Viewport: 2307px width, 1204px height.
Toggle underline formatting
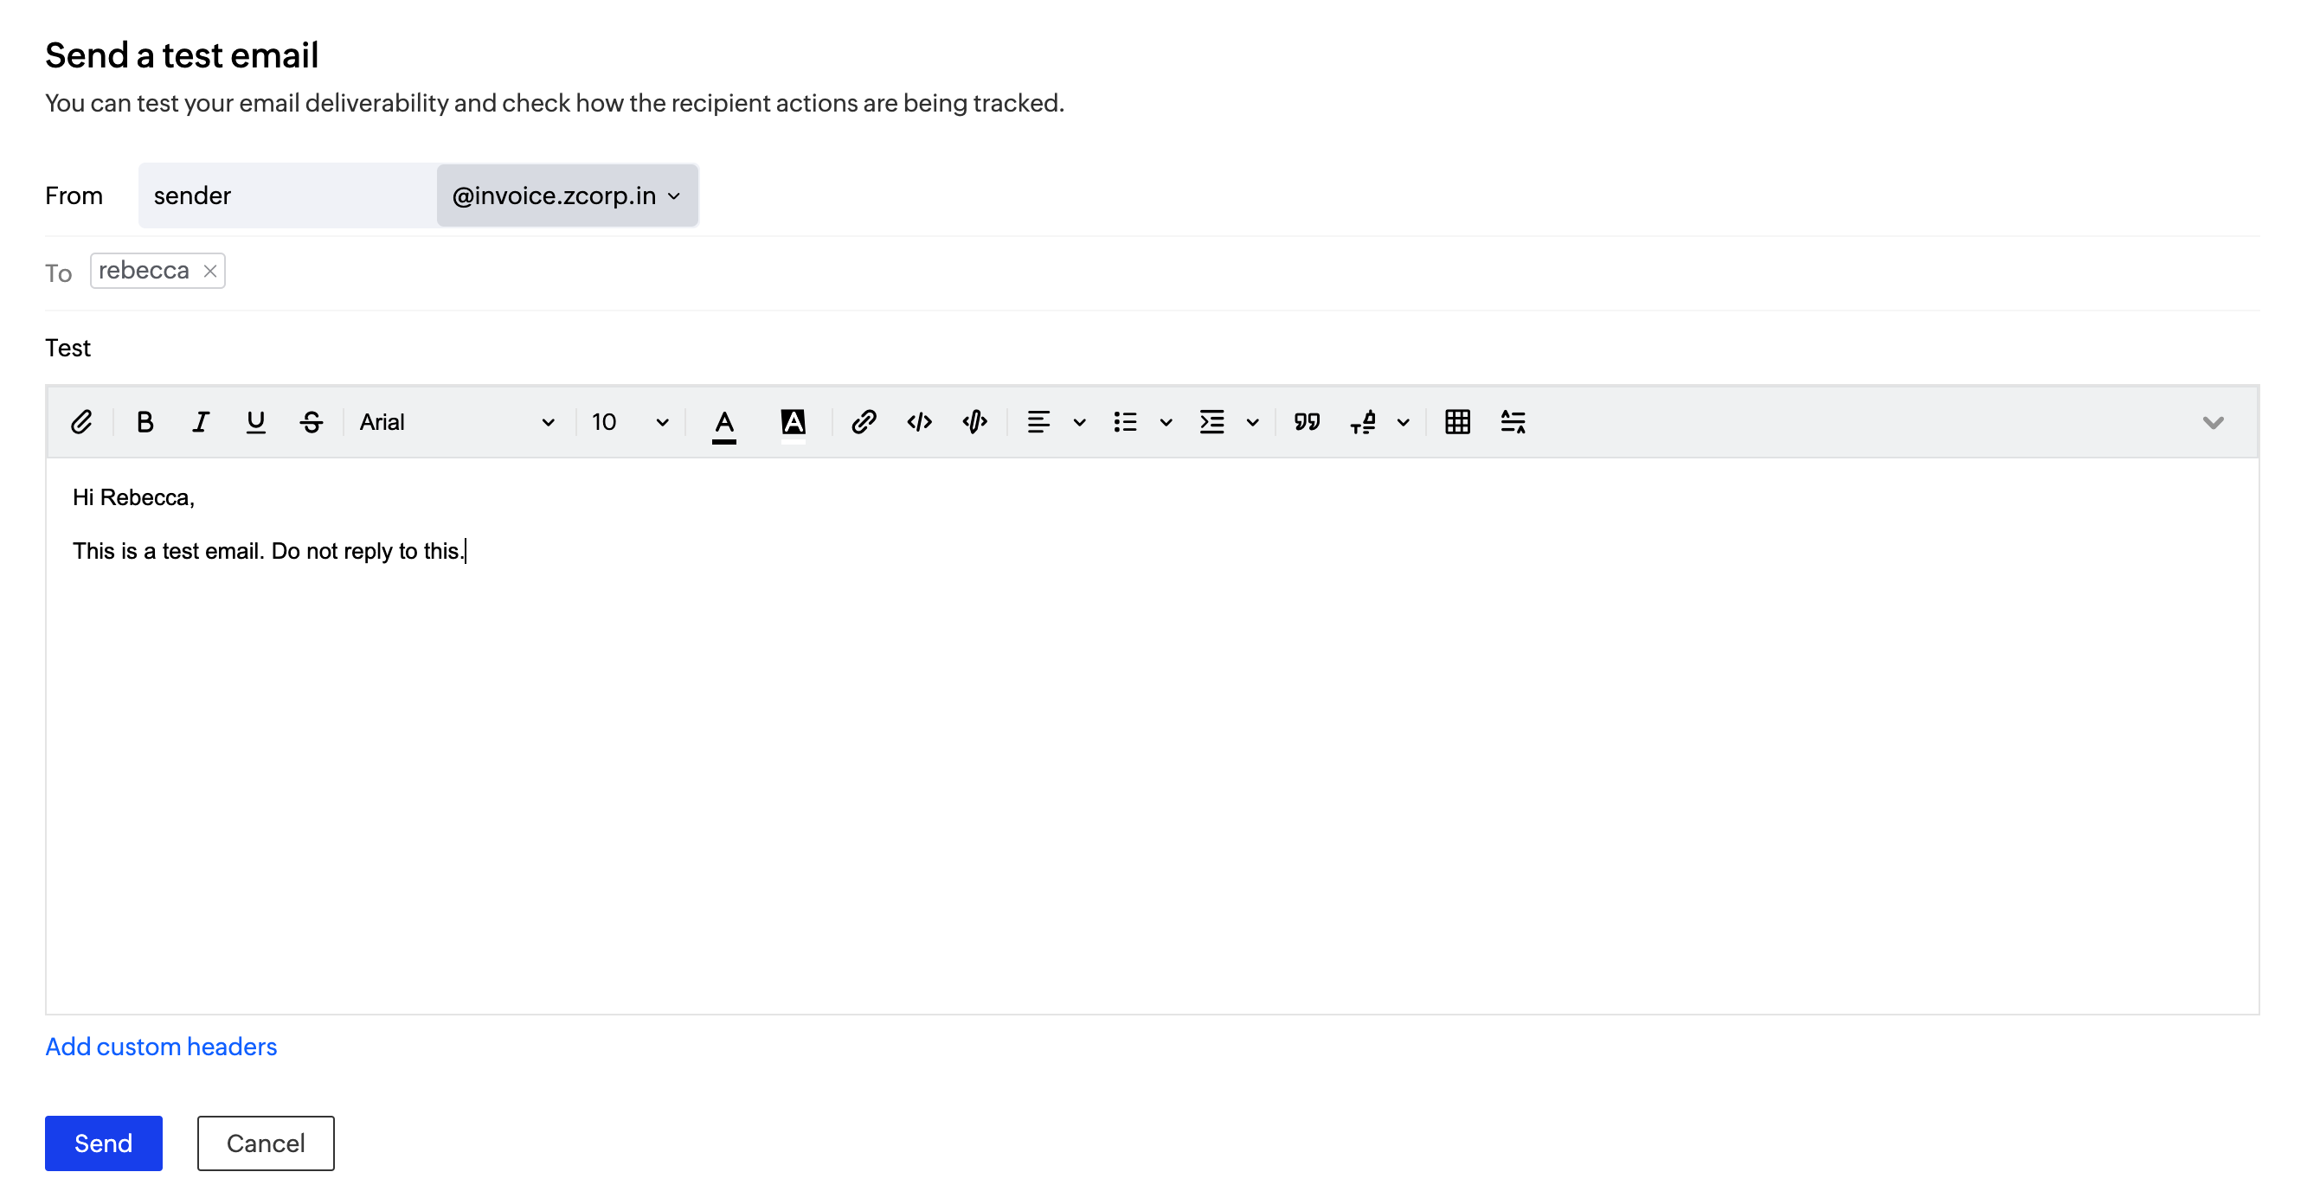[x=255, y=421]
